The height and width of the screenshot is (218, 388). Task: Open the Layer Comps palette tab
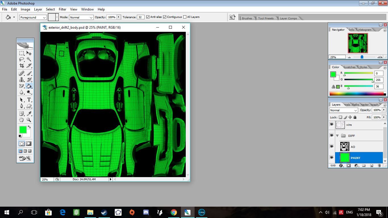288,18
